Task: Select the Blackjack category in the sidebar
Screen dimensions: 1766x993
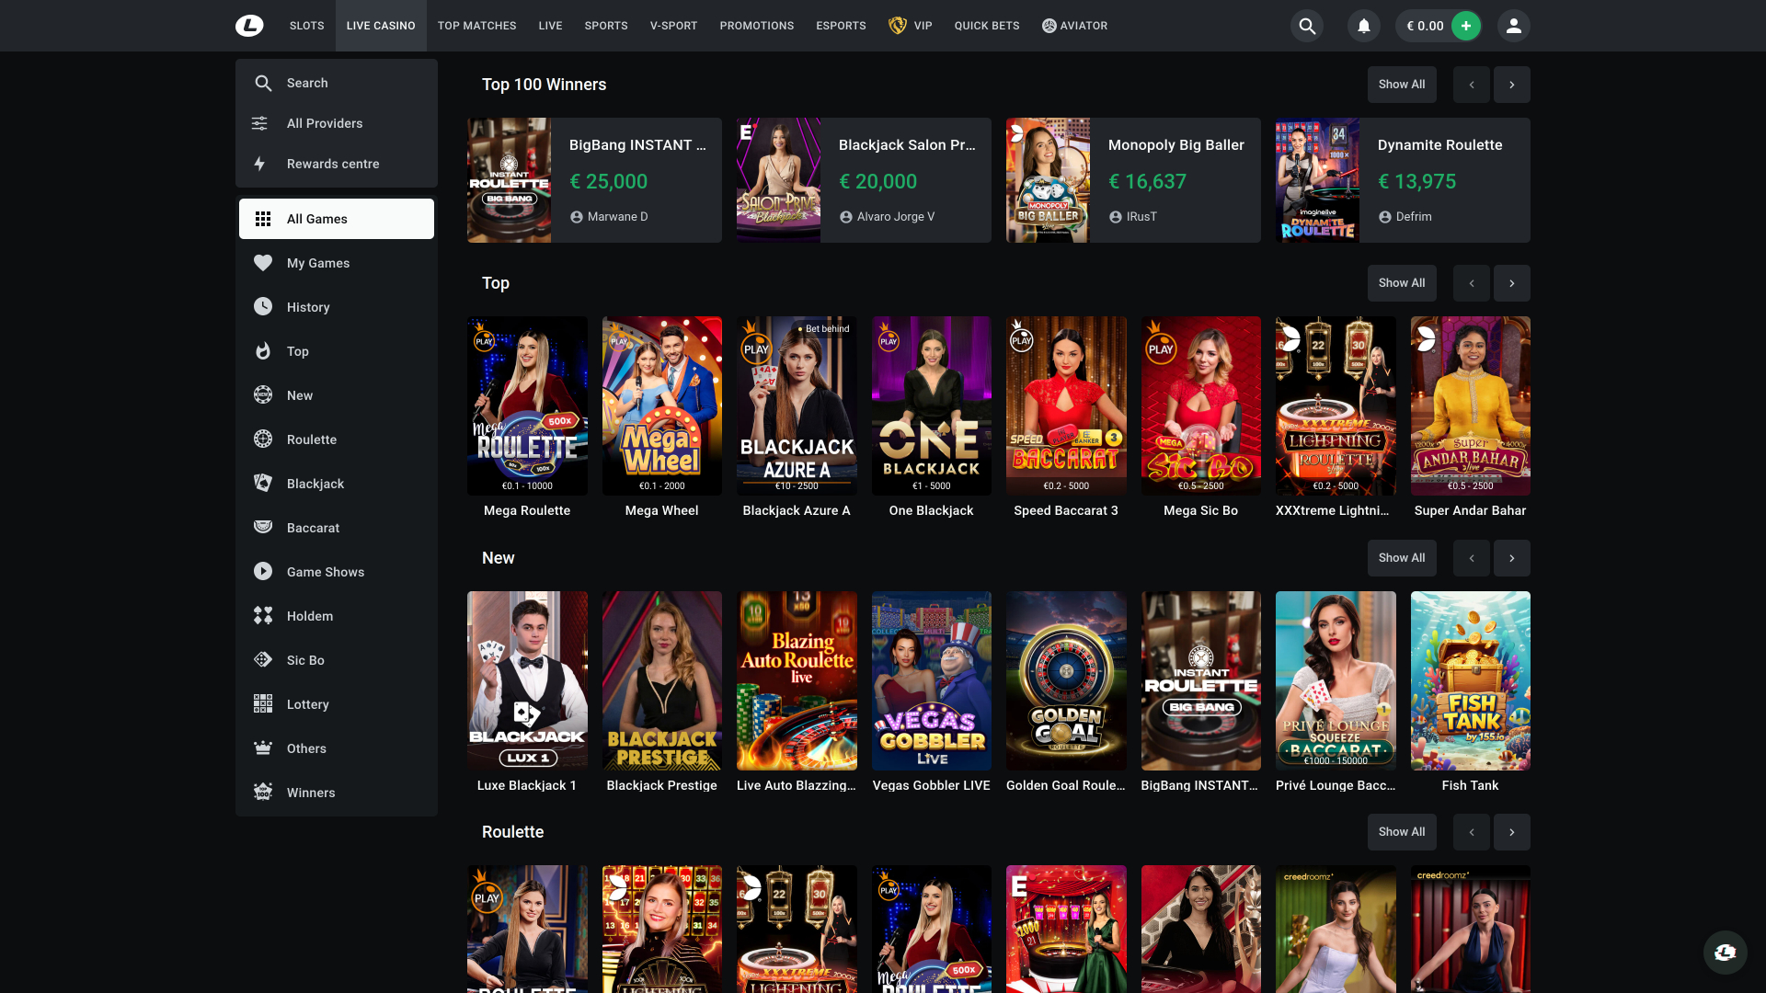Action: tap(315, 483)
